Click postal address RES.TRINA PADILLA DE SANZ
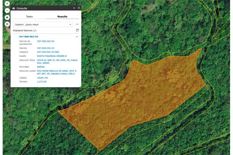Screen dimensions: 233x155 click(57, 72)
